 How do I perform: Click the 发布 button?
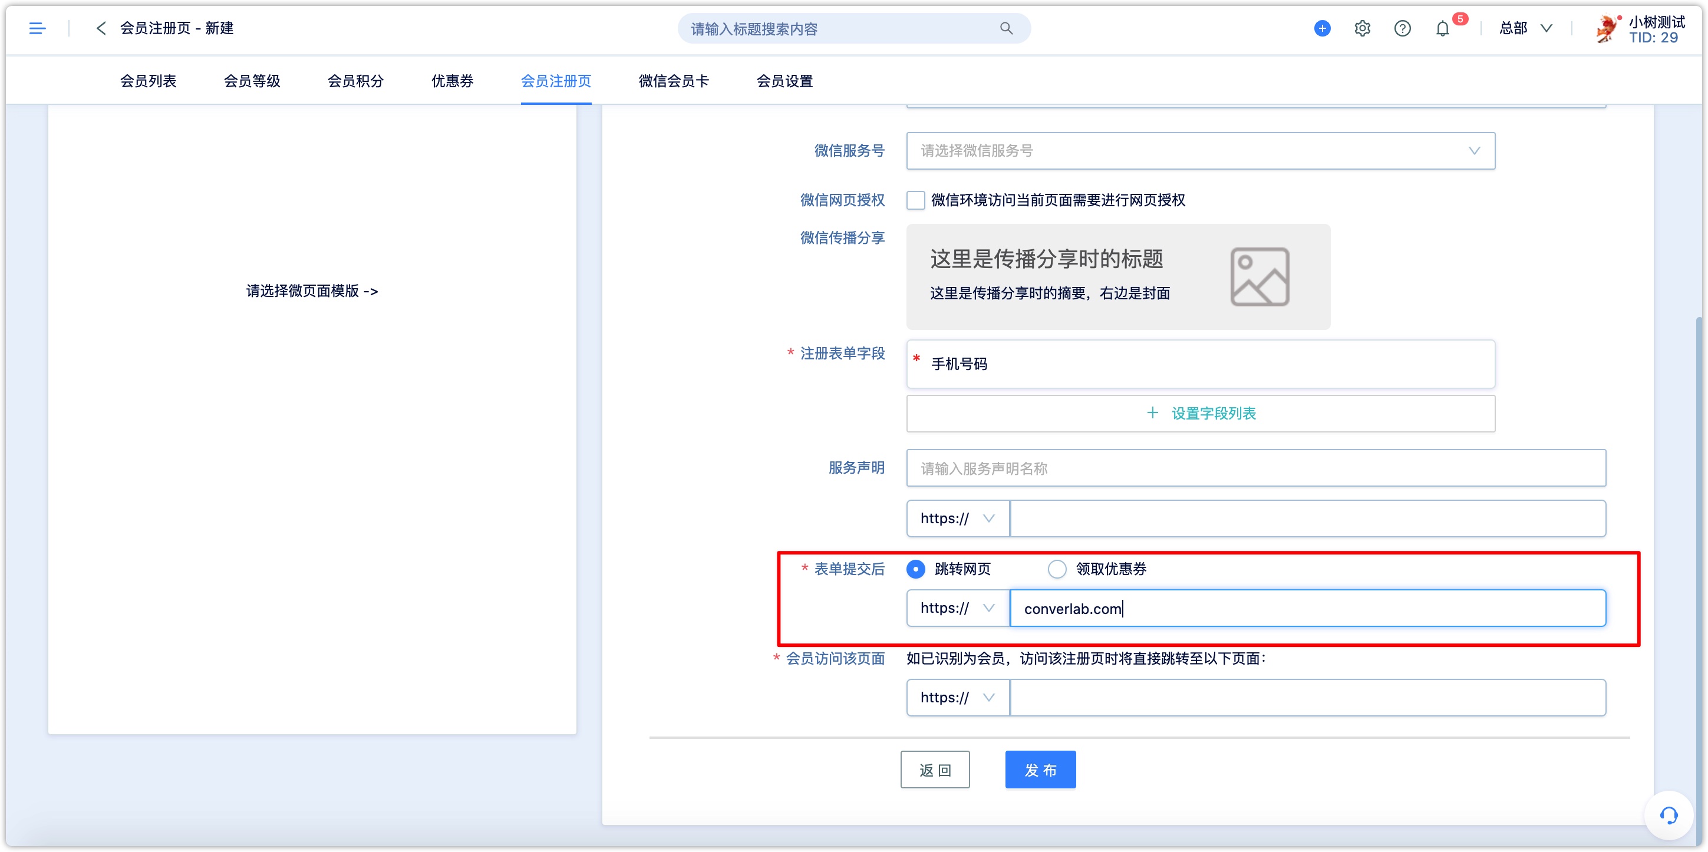pos(1040,770)
